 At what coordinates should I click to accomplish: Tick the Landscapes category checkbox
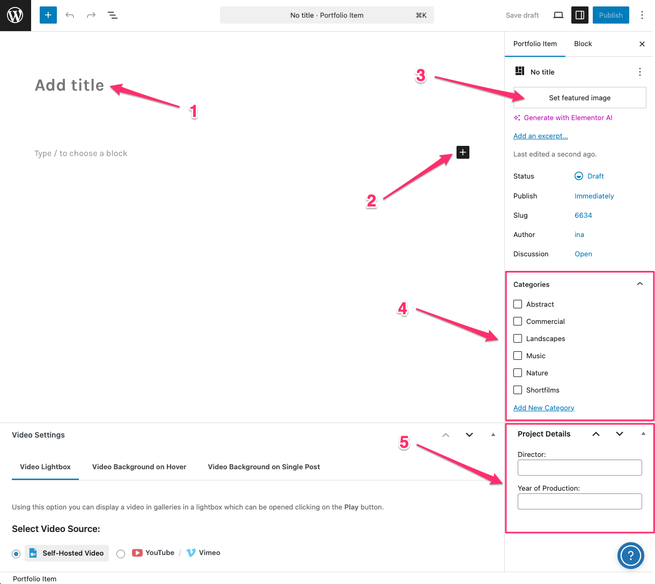[518, 338]
